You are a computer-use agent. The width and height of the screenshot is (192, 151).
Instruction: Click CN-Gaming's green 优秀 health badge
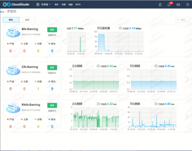(x=52, y=67)
